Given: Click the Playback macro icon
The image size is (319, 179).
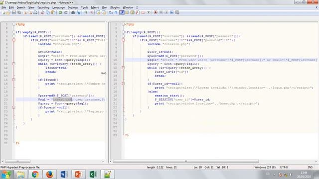Looking at the screenshot, I should point(166,12).
